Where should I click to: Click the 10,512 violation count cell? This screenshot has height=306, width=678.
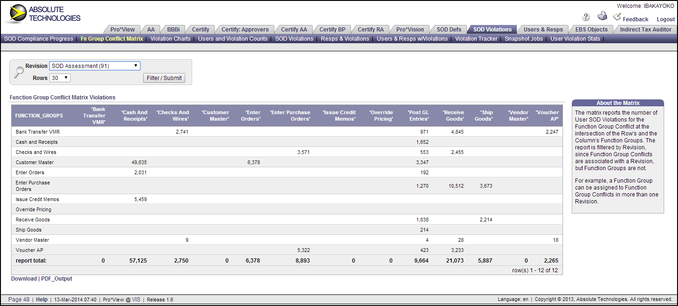point(456,186)
